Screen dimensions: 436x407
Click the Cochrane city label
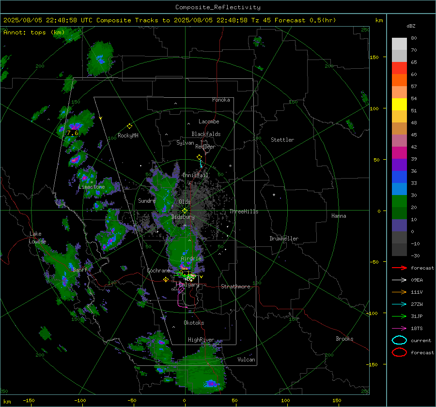click(x=158, y=271)
